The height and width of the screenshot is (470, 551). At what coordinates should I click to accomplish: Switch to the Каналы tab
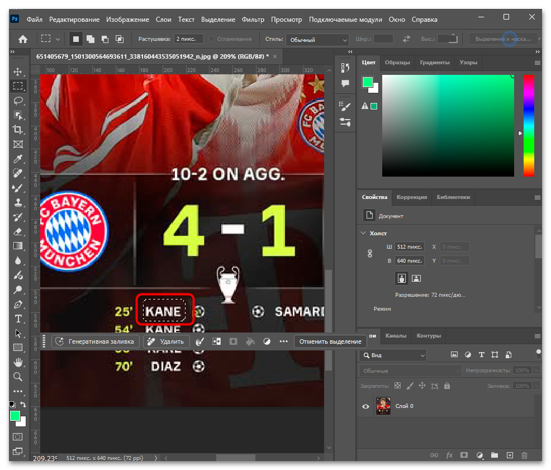(x=396, y=336)
